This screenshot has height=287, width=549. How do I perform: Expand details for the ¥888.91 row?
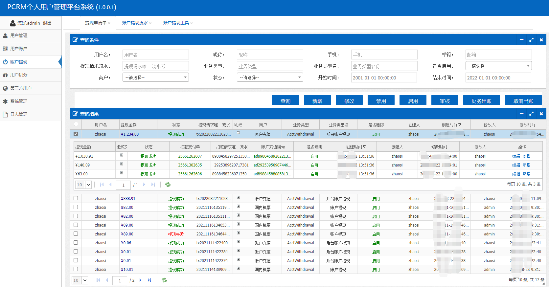[238, 198]
